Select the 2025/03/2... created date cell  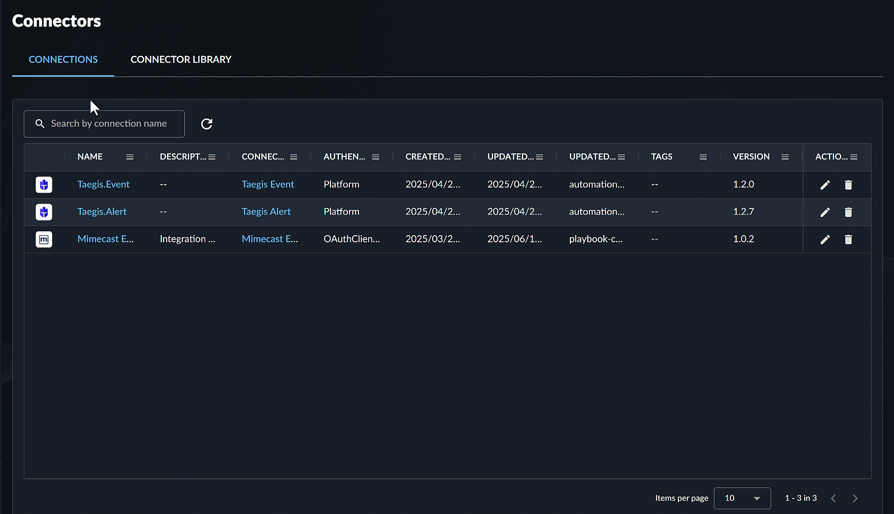(433, 239)
